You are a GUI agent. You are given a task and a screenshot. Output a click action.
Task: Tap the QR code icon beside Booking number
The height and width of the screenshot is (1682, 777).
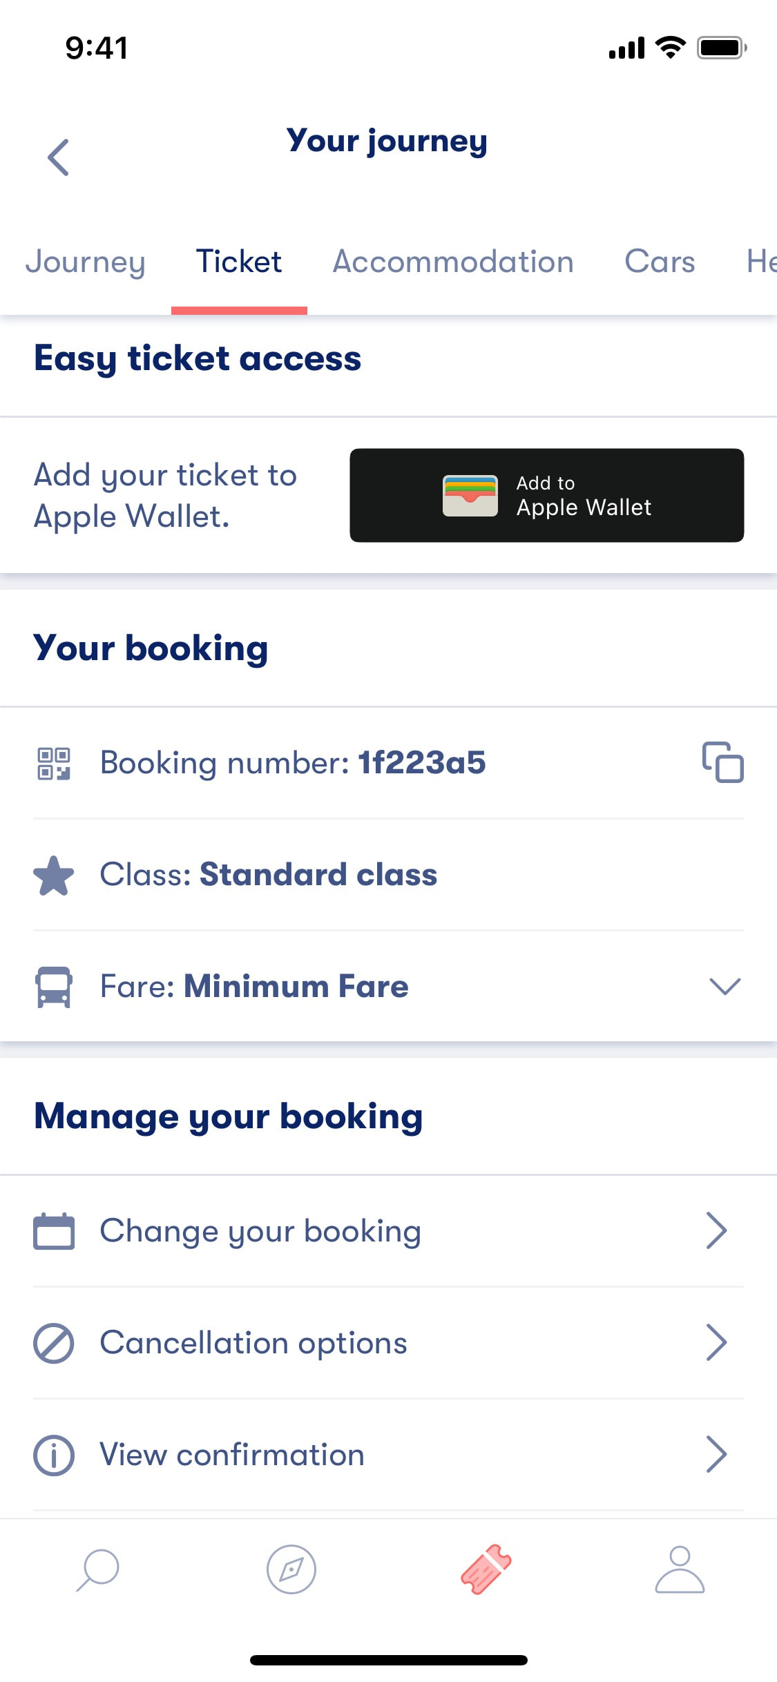(54, 764)
